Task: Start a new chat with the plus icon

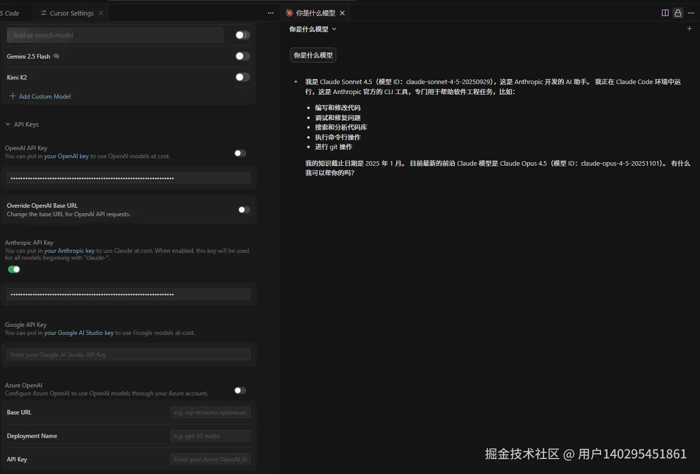Action: click(689, 29)
